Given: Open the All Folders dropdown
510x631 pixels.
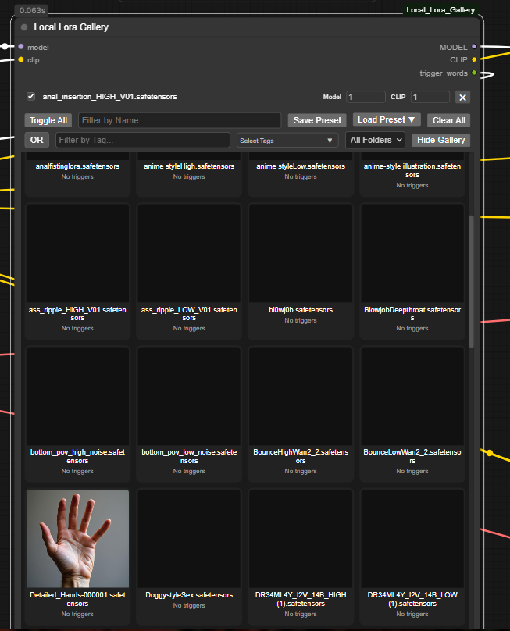Looking at the screenshot, I should [x=375, y=140].
